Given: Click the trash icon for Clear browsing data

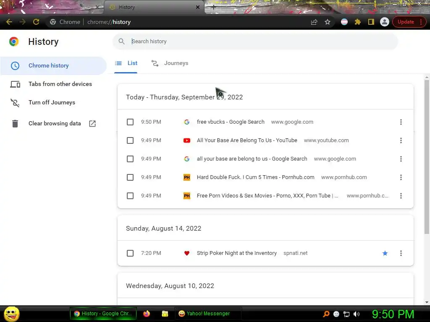Looking at the screenshot, I should tap(15, 124).
